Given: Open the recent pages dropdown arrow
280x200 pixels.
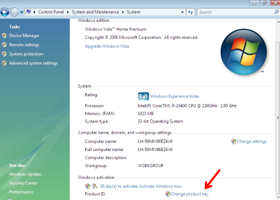Looking at the screenshot, I should [21, 12].
